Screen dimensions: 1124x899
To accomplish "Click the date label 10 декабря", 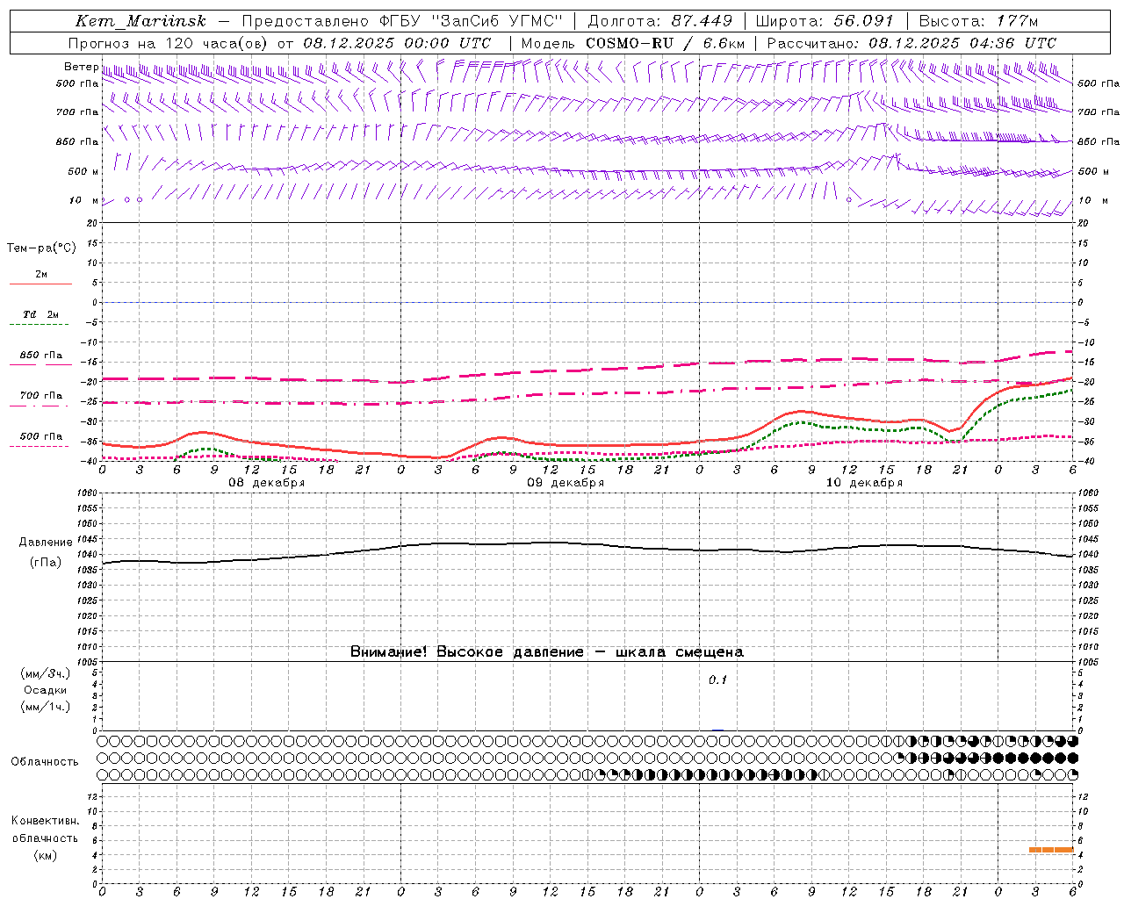I will 864,483.
